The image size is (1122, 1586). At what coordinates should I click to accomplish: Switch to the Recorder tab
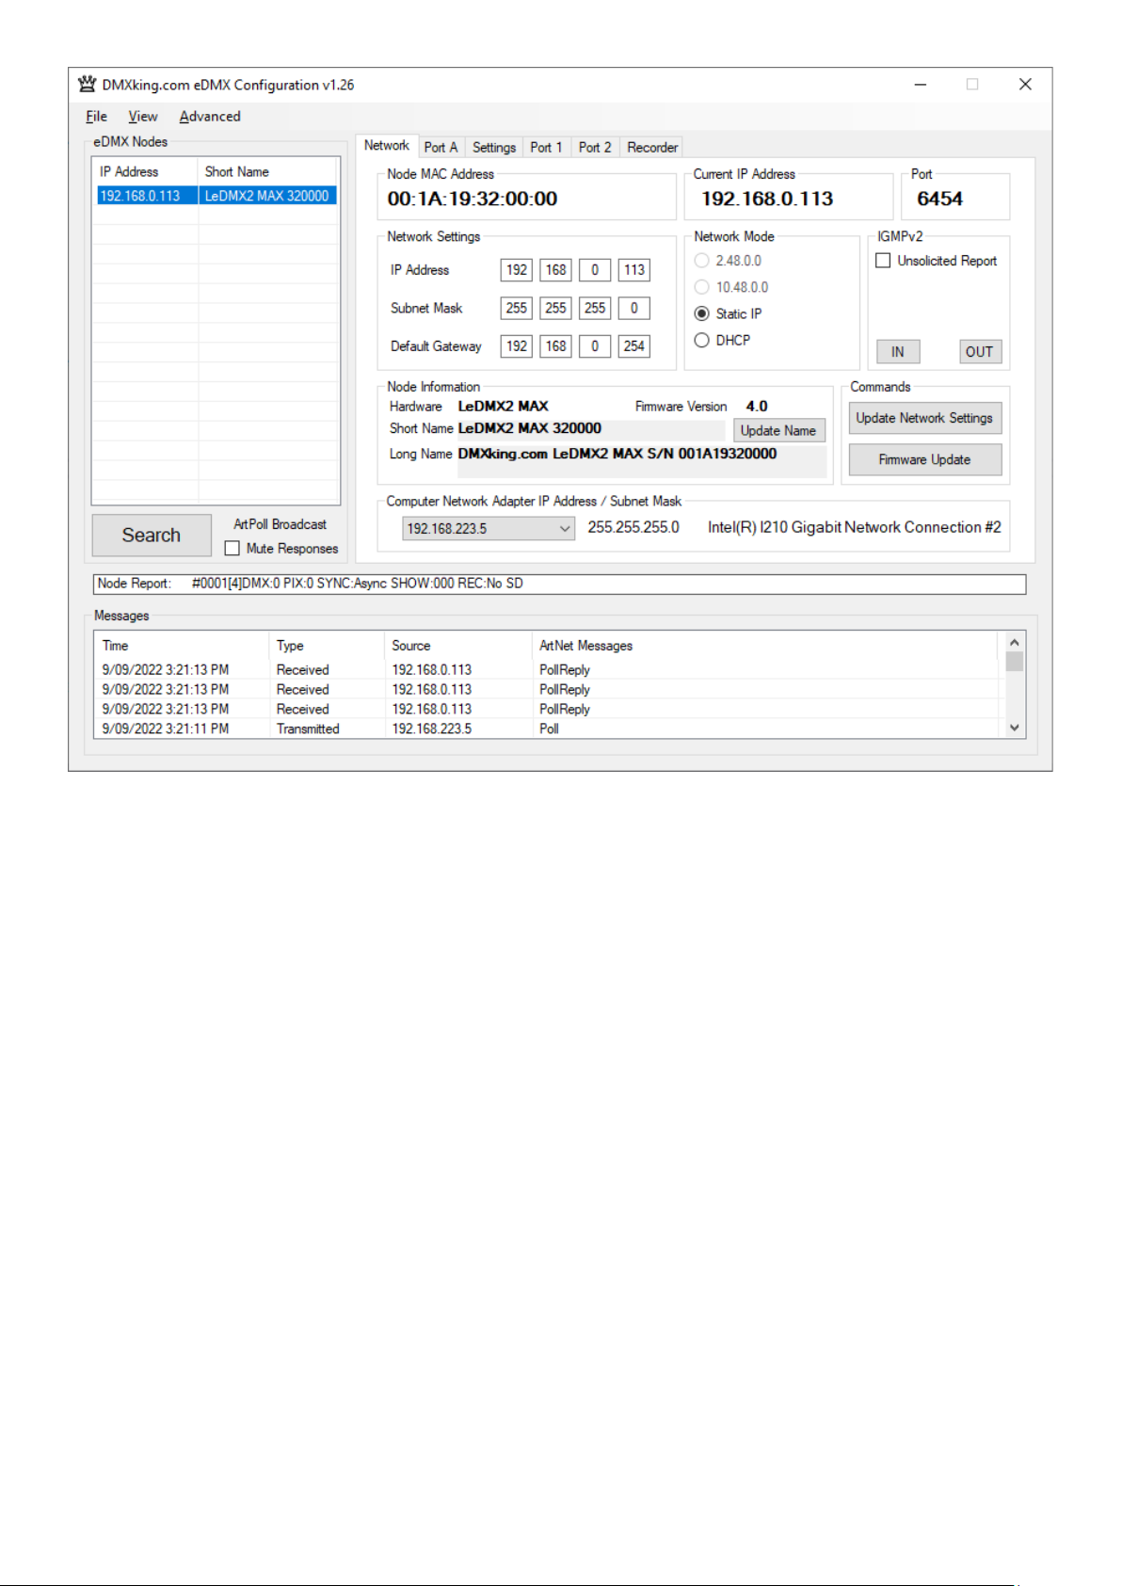(652, 148)
